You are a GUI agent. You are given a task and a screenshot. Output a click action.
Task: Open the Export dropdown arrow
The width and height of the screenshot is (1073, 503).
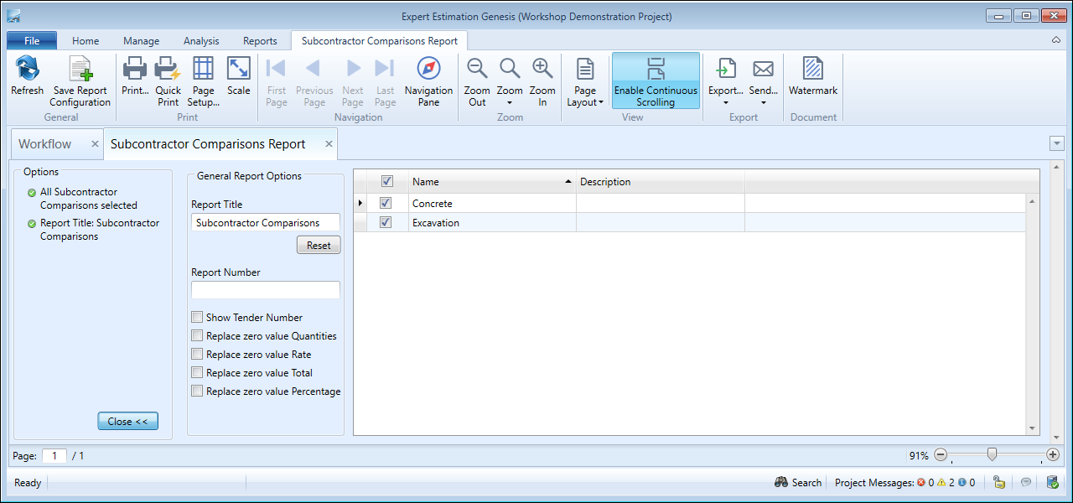(726, 103)
